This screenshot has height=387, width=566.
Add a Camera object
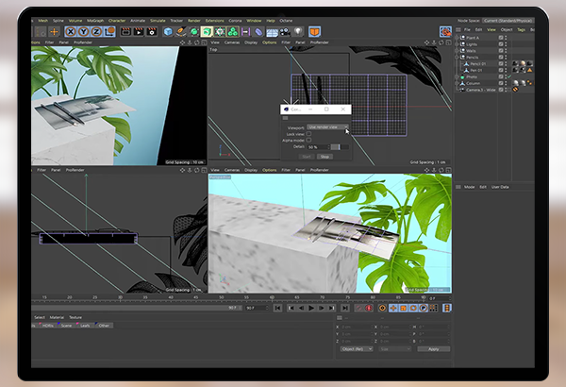(285, 32)
